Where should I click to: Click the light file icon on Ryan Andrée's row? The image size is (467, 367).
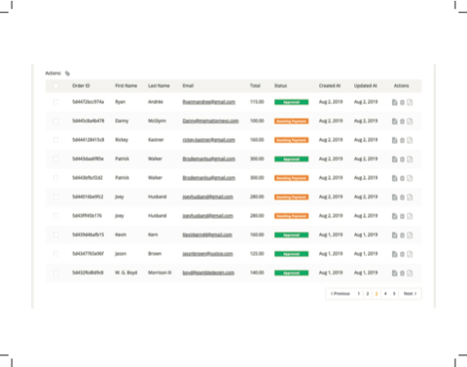tap(410, 102)
